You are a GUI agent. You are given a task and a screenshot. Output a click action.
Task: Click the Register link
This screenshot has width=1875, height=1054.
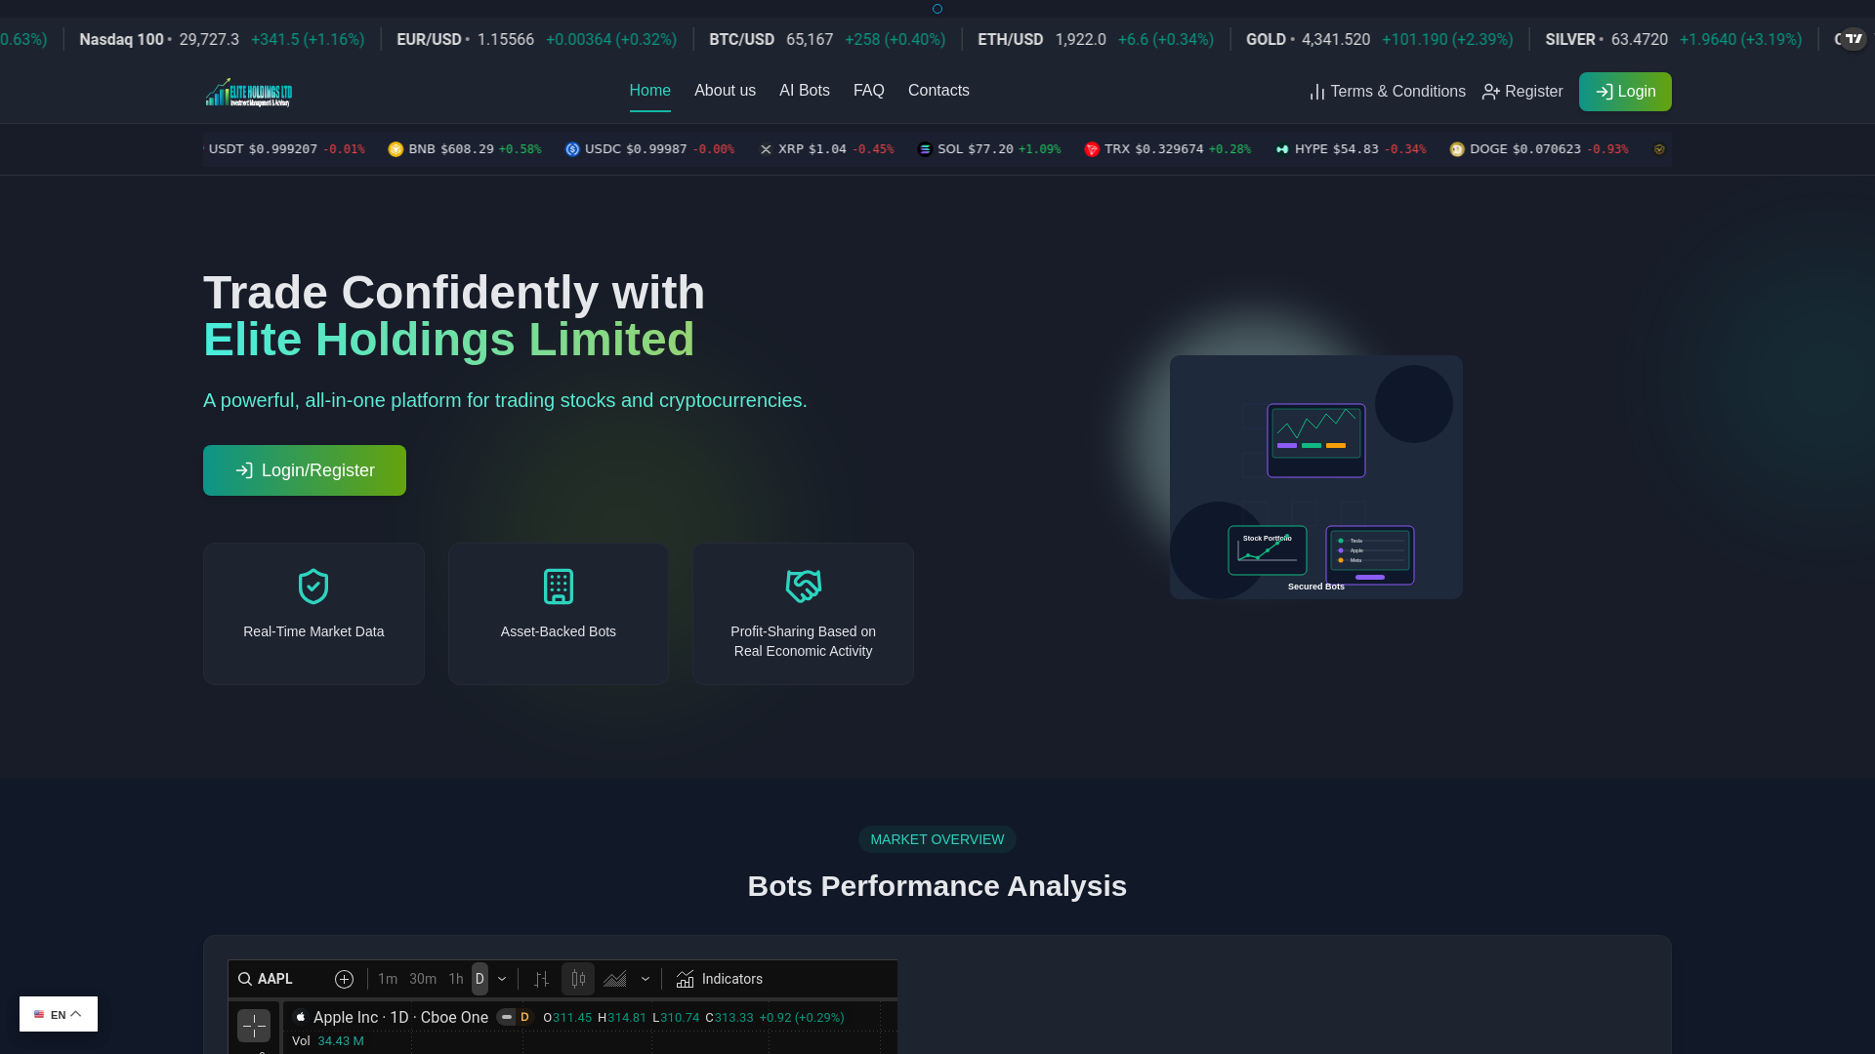(x=1522, y=92)
